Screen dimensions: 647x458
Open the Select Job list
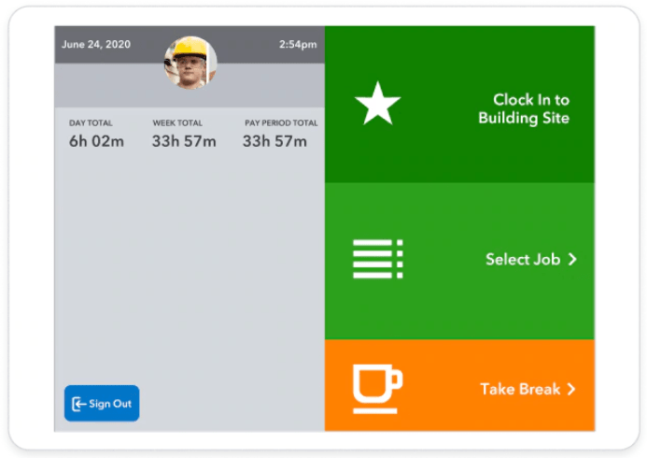pos(459,261)
